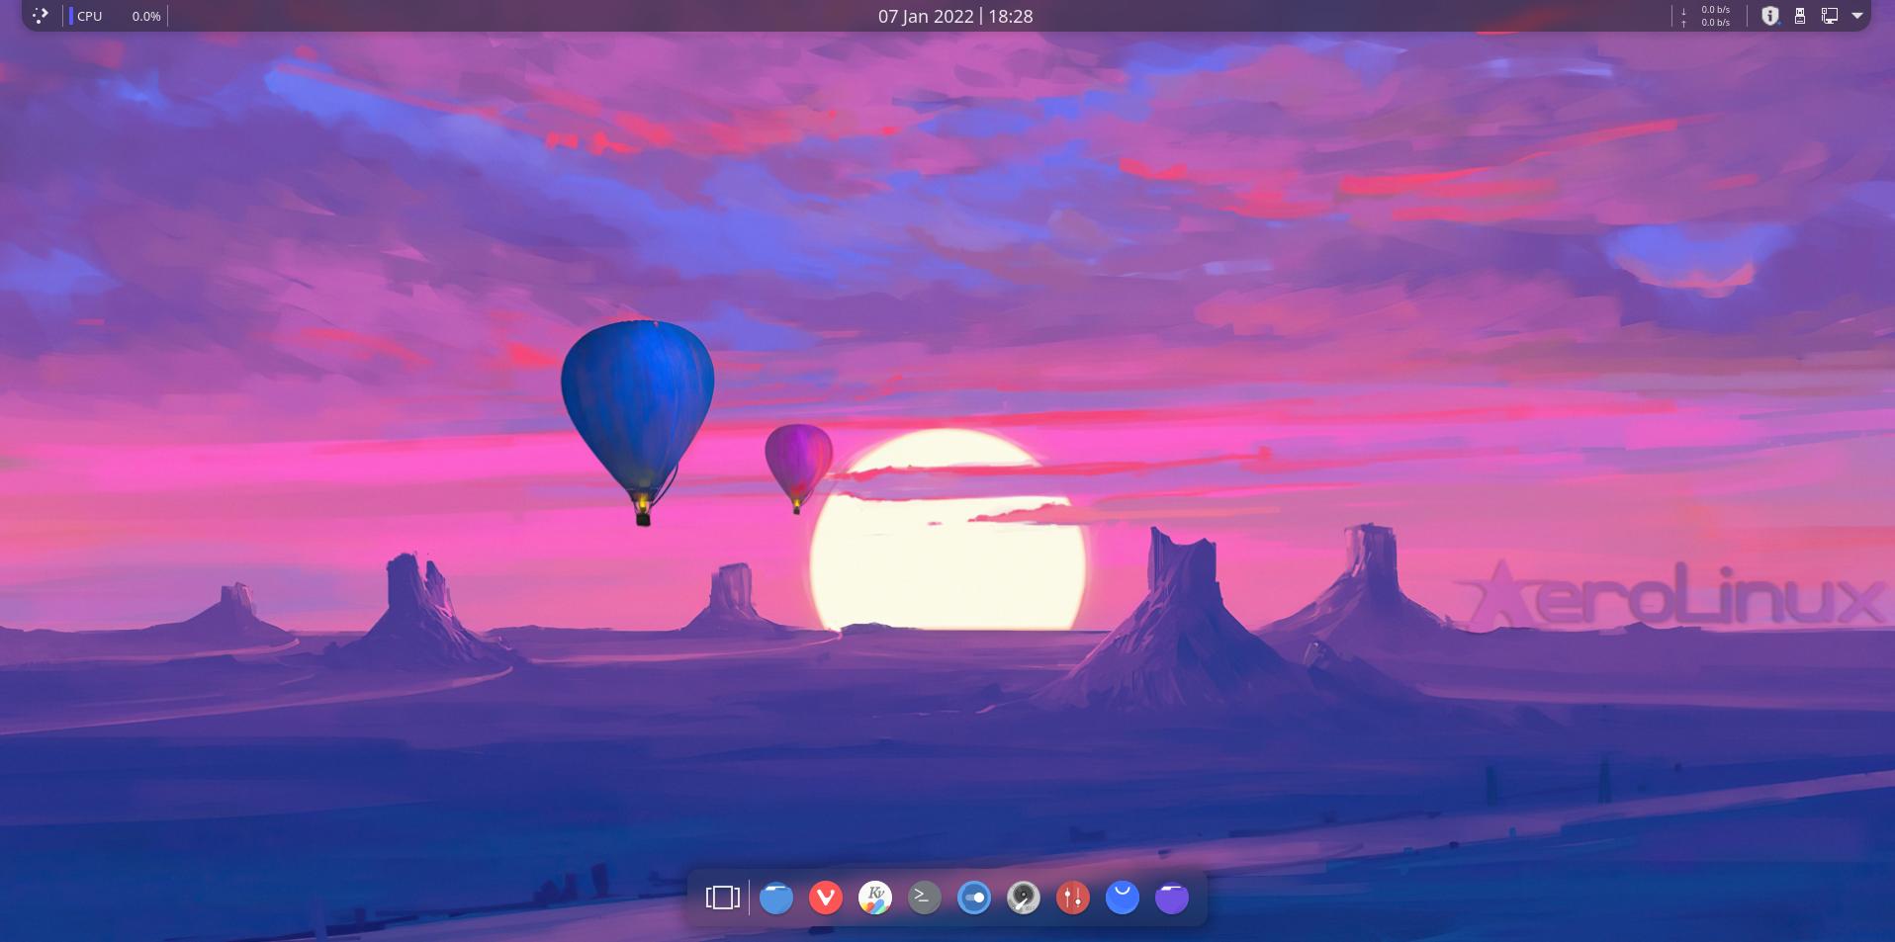1895x942 pixels.
Task: Open the disk speedometer utility in dock
Action: pos(1024,898)
